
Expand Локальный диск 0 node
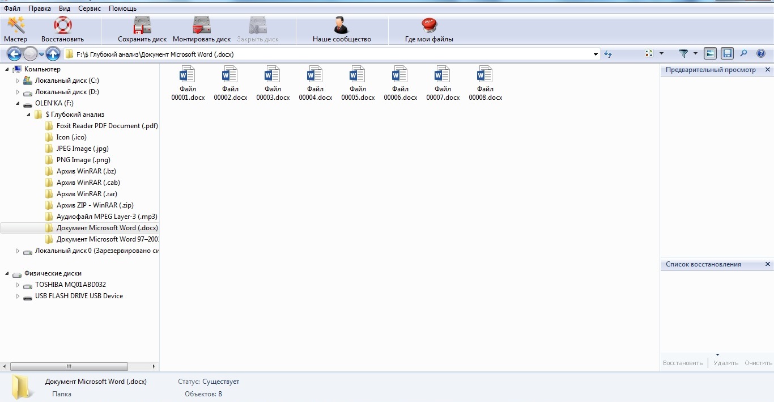point(18,251)
